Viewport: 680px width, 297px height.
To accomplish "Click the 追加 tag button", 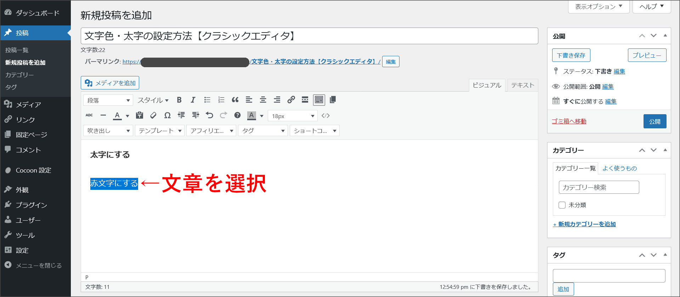I will 563,289.
